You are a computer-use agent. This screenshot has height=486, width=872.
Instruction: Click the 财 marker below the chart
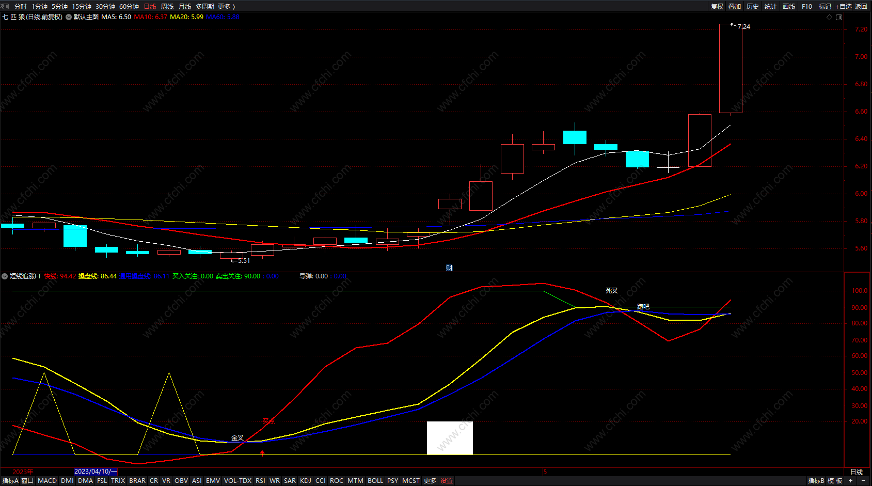[449, 268]
